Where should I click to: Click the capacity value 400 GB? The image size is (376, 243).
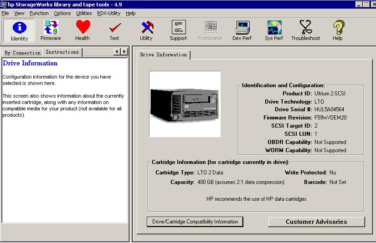[241, 182]
